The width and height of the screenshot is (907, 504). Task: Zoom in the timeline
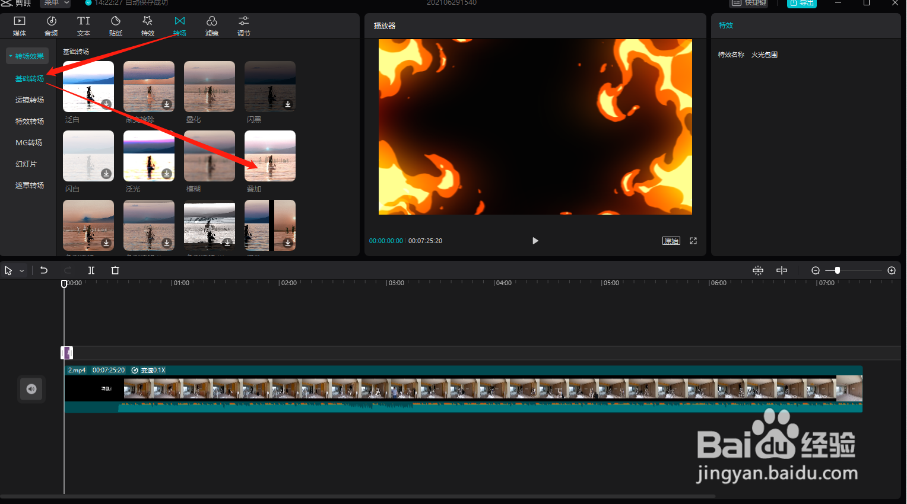tap(892, 270)
